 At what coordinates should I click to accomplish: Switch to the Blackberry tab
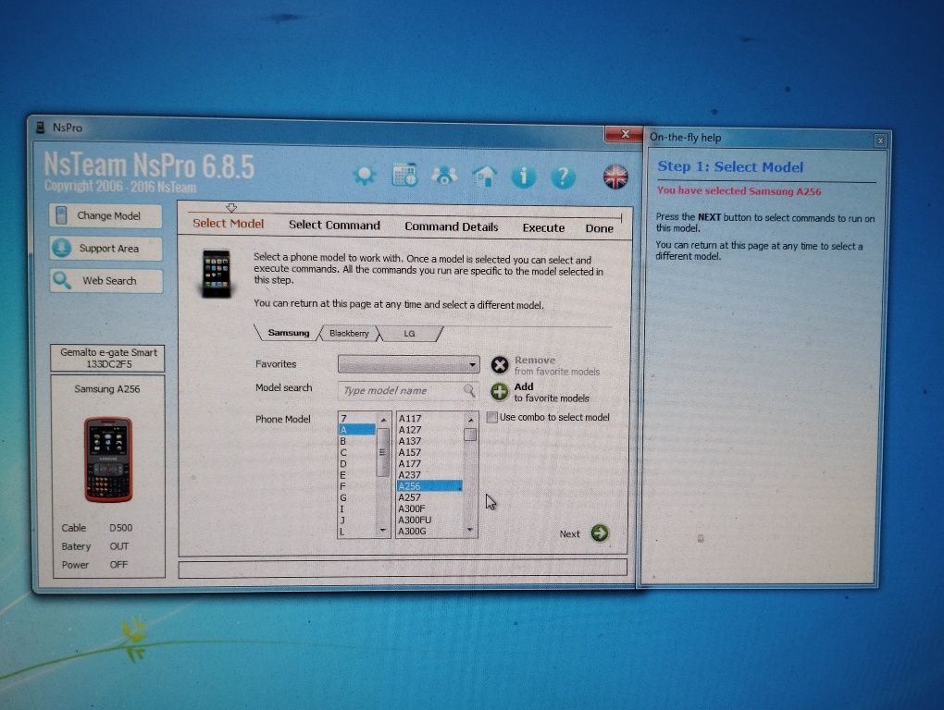click(x=349, y=333)
